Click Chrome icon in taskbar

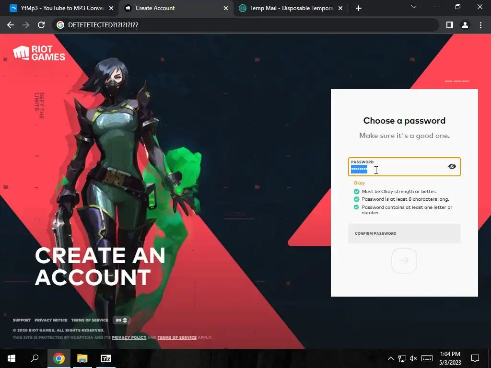58,358
